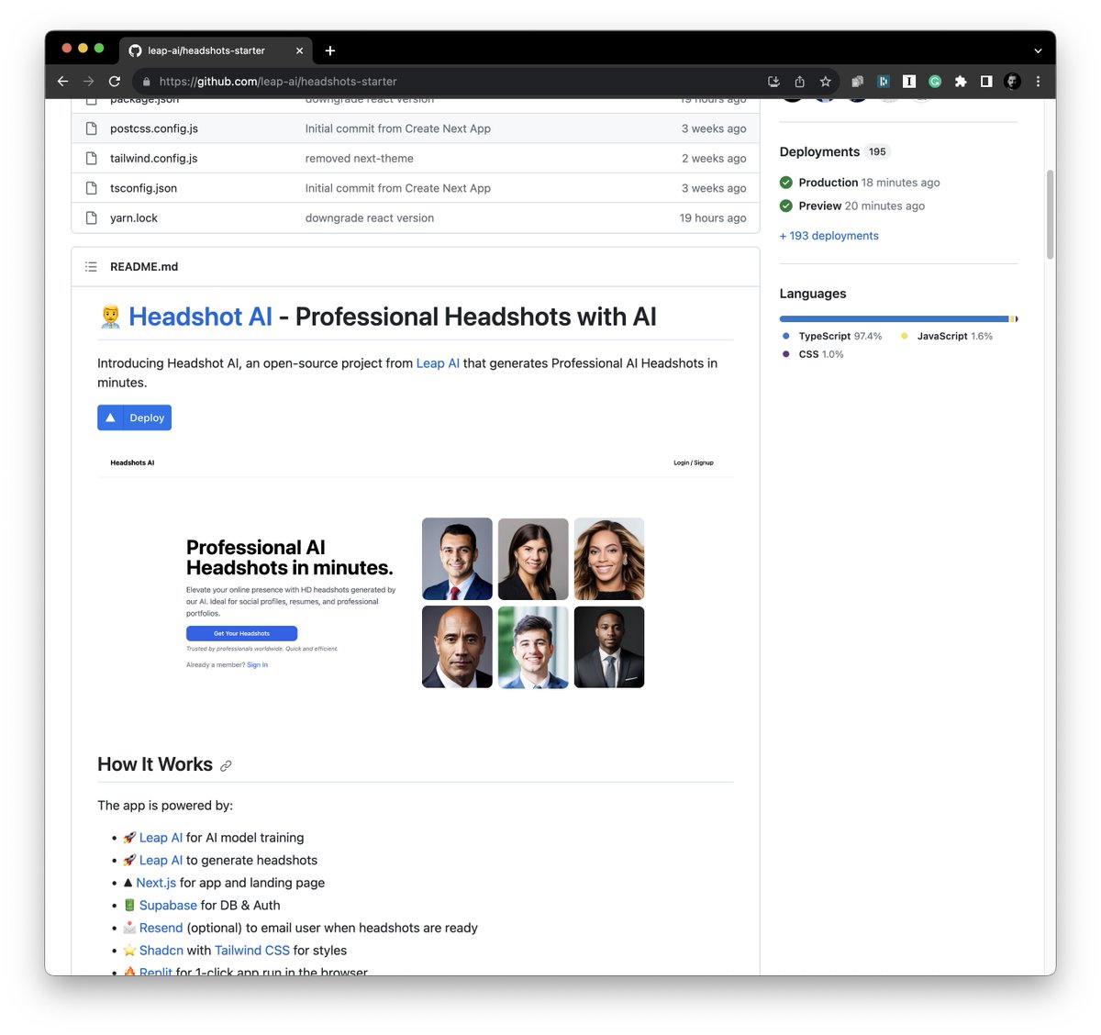Open the Supabase link
Viewport: 1101px width, 1035px height.
pos(168,906)
